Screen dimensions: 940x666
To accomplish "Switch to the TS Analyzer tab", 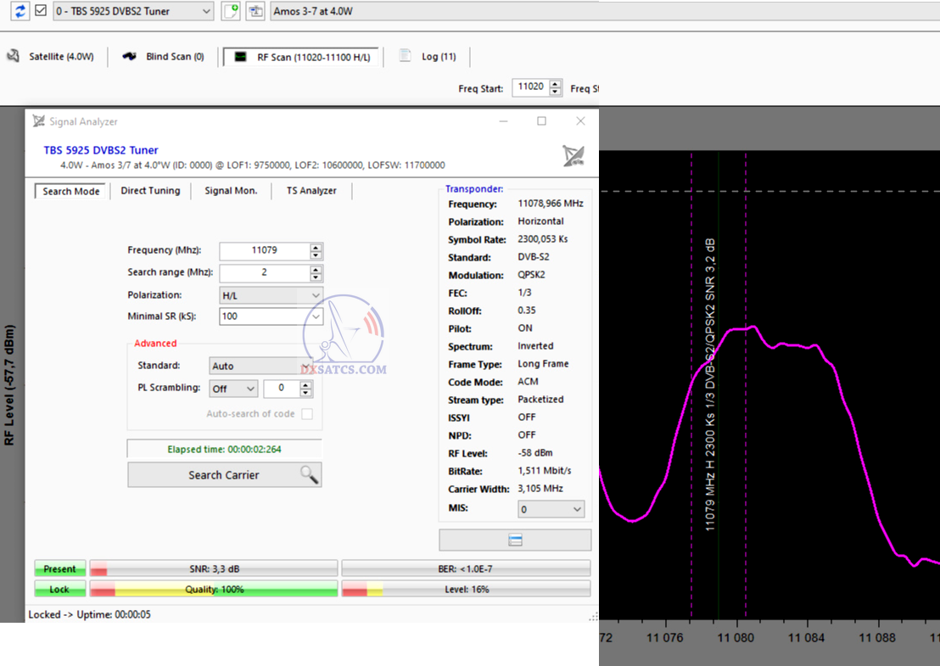I will click(x=311, y=191).
